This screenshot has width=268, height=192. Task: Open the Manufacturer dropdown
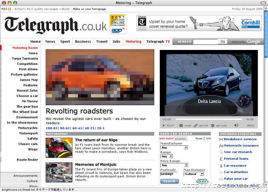tap(174, 148)
